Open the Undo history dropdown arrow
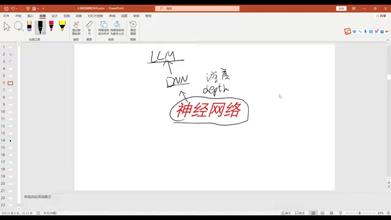Viewport: 391px width, 220px height. 16,9
